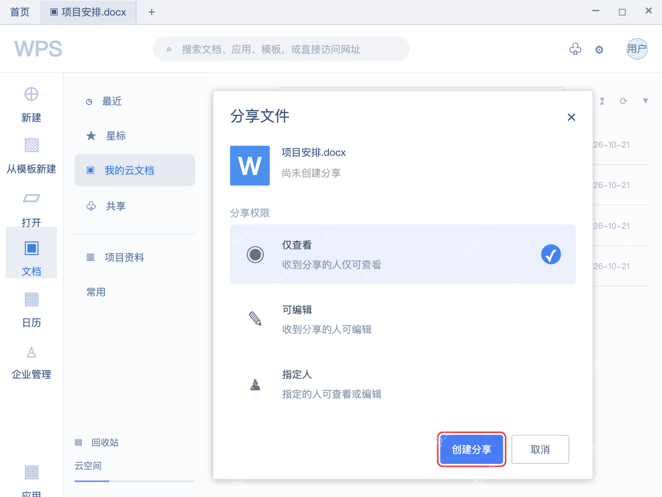Click the 尚未创建分享 status text

[311, 173]
